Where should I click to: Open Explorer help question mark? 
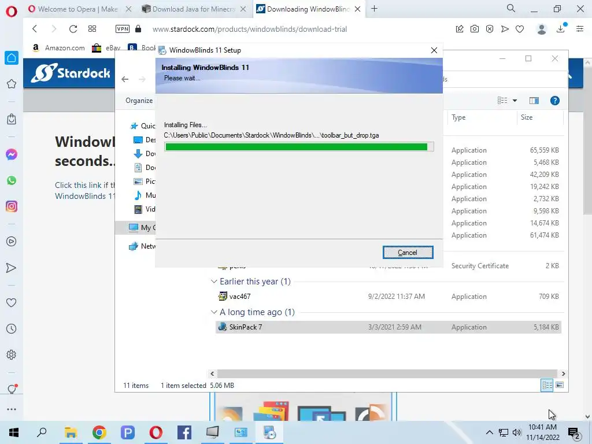pyautogui.click(x=554, y=101)
